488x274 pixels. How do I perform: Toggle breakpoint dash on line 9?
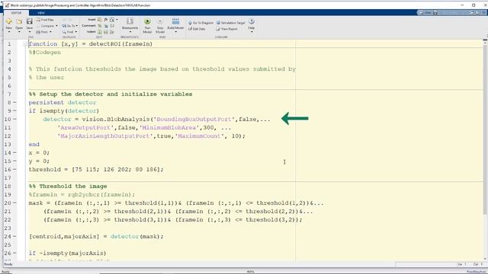point(14,111)
